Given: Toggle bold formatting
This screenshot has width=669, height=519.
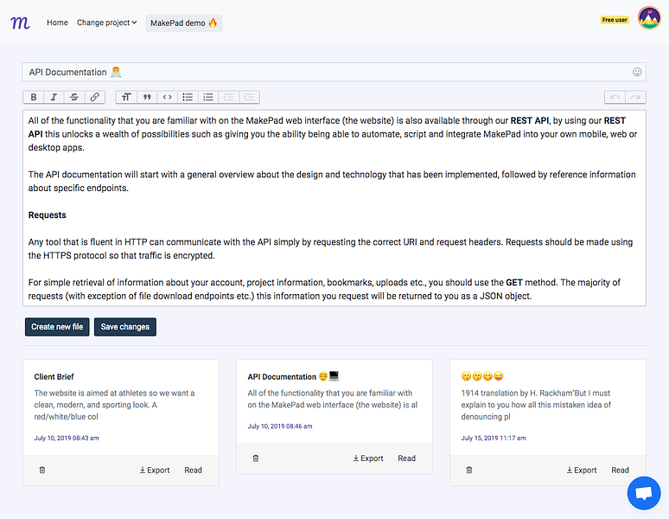Looking at the screenshot, I should (34, 97).
